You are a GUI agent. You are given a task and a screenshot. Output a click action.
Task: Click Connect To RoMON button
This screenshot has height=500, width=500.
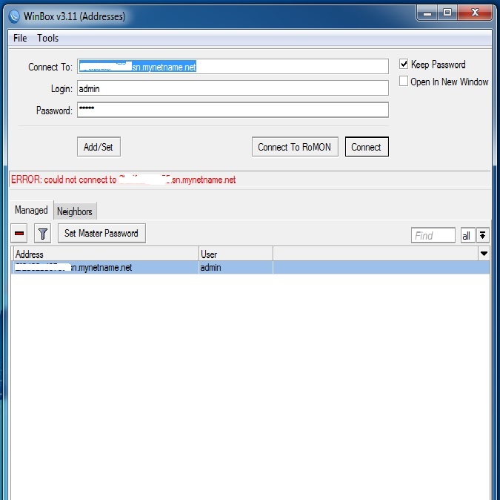click(x=295, y=147)
